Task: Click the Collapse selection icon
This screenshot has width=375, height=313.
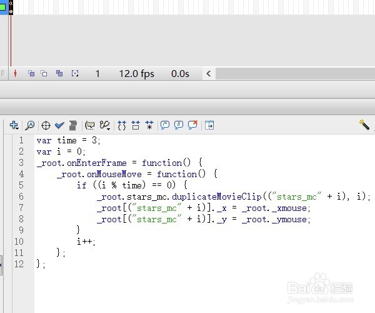Action: 136,125
